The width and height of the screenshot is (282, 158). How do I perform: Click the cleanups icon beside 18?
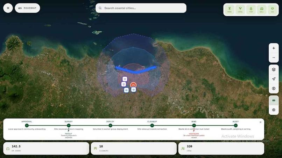click(95, 149)
